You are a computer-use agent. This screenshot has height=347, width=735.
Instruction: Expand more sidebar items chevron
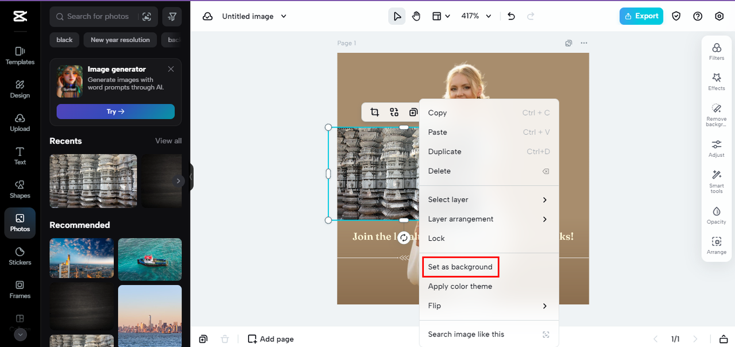(20, 334)
